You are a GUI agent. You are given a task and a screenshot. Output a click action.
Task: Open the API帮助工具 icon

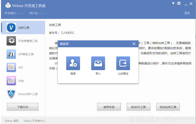click(11, 54)
